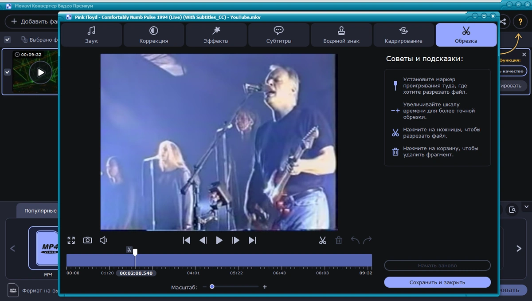Switch to the Коррекция tab

point(154,35)
